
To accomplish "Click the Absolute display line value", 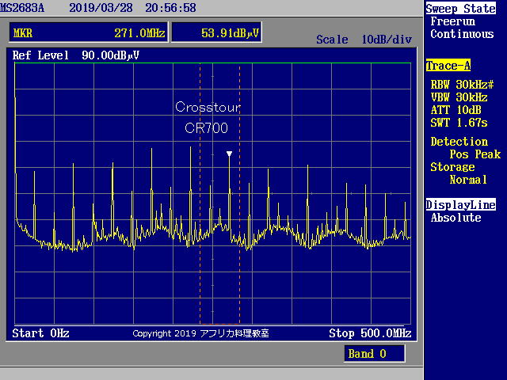I will pyautogui.click(x=456, y=218).
